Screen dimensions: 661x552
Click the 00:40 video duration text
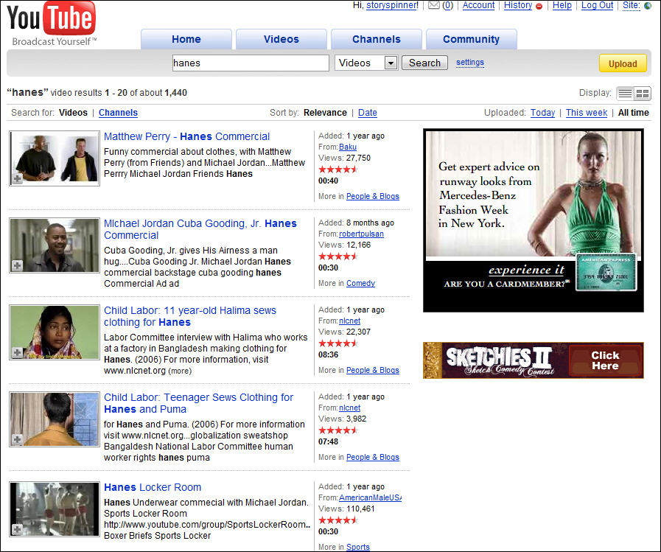click(x=328, y=181)
